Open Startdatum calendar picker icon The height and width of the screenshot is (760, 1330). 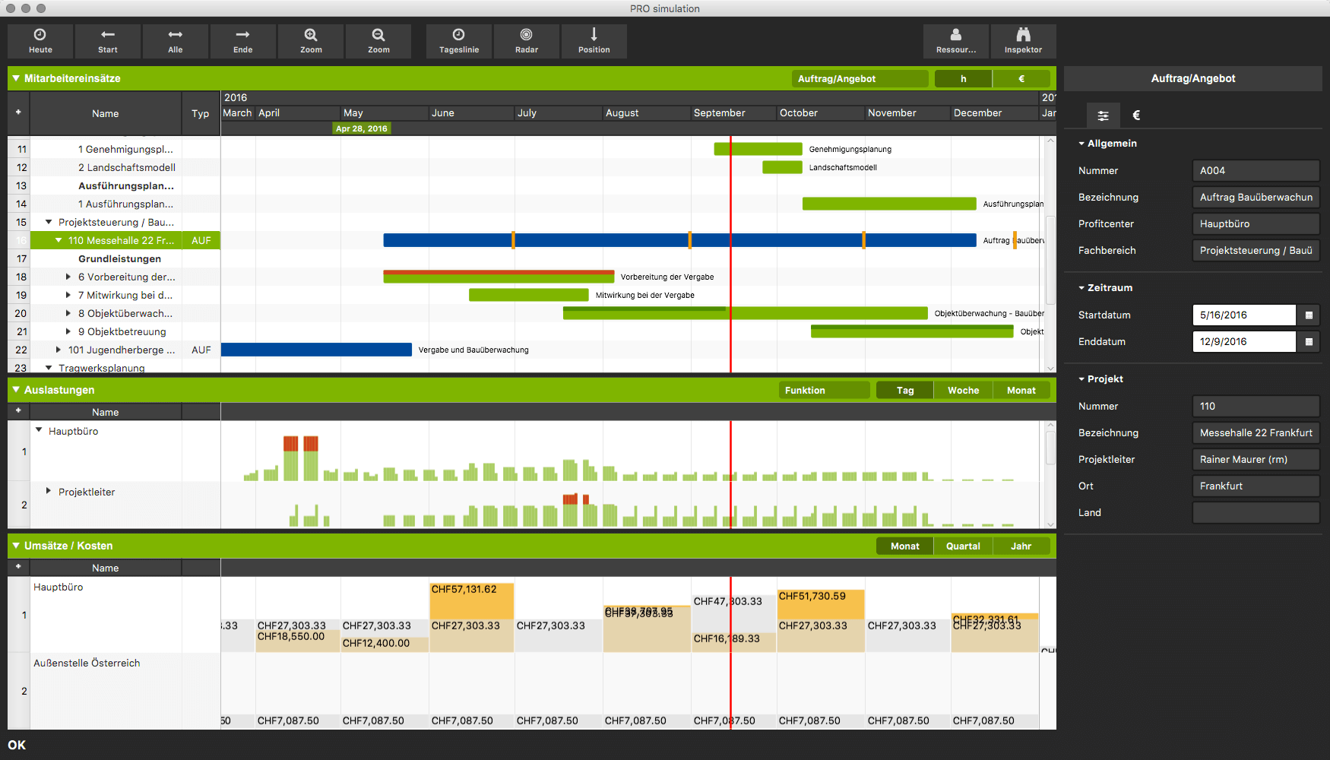[1309, 315]
